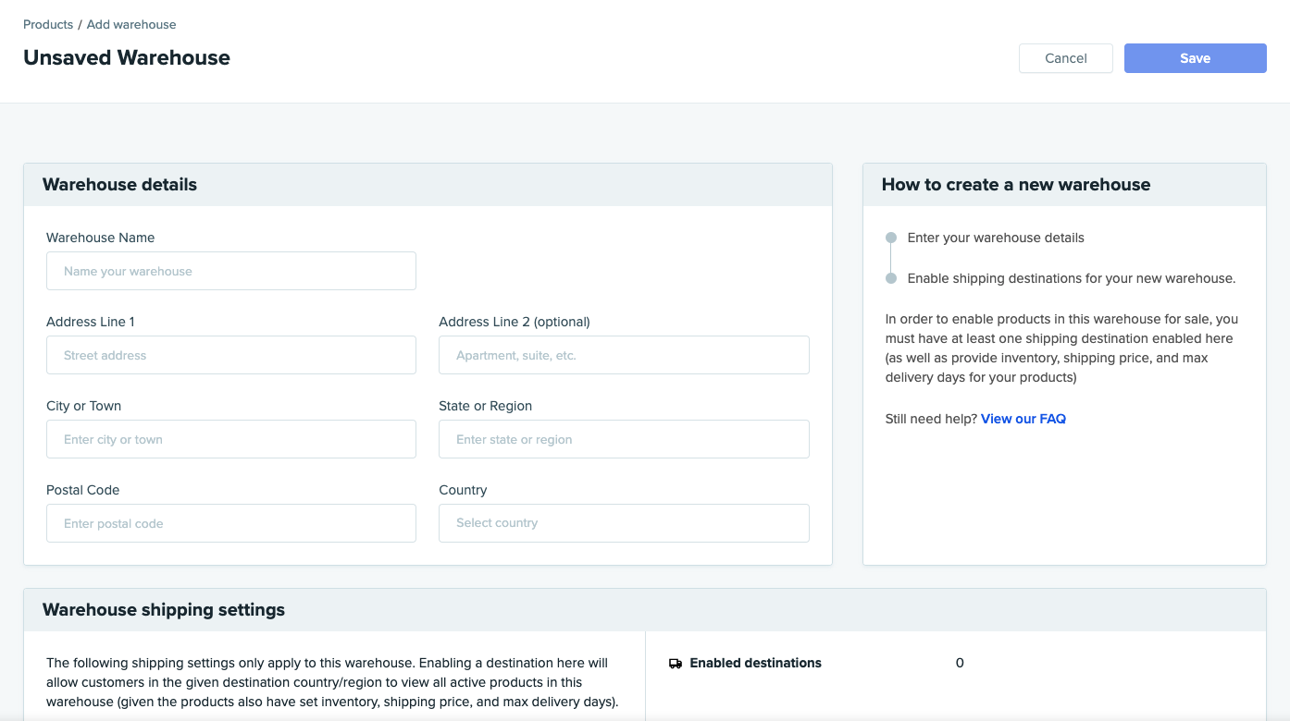Click into the Address Line 1 street address field
Image resolution: width=1290 pixels, height=721 pixels.
[x=231, y=356]
